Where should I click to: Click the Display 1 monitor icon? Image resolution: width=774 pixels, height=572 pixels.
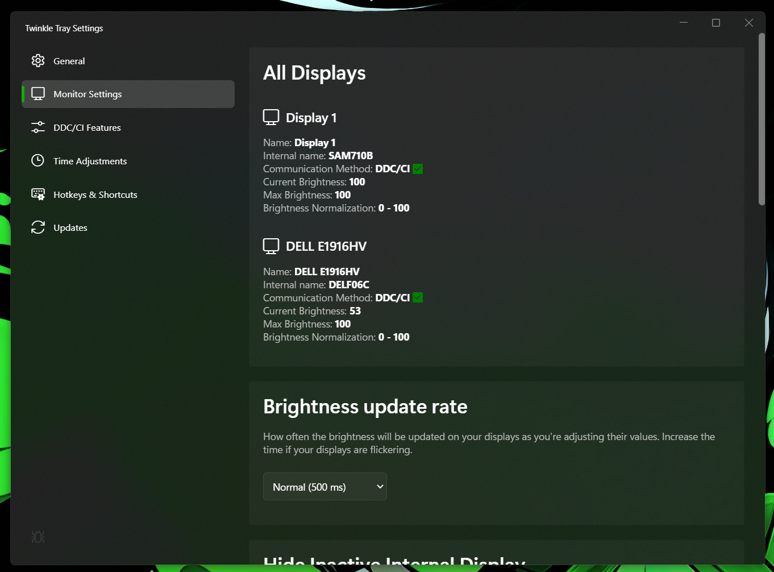(271, 117)
